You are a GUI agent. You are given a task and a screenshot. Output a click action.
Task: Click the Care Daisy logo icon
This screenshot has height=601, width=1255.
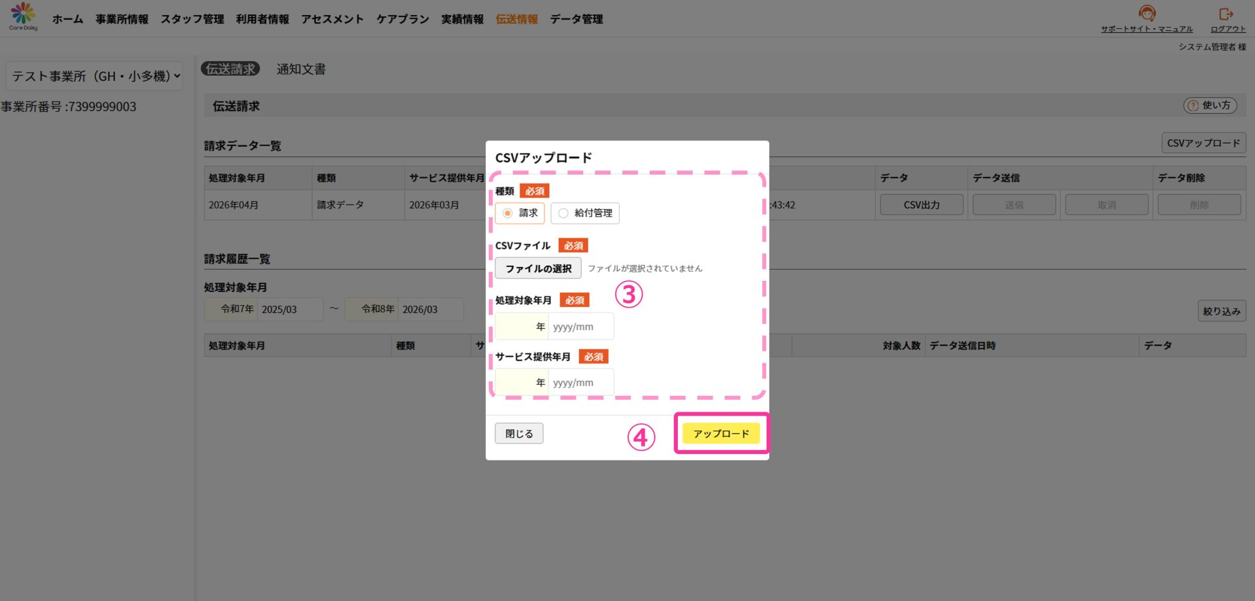point(24,16)
